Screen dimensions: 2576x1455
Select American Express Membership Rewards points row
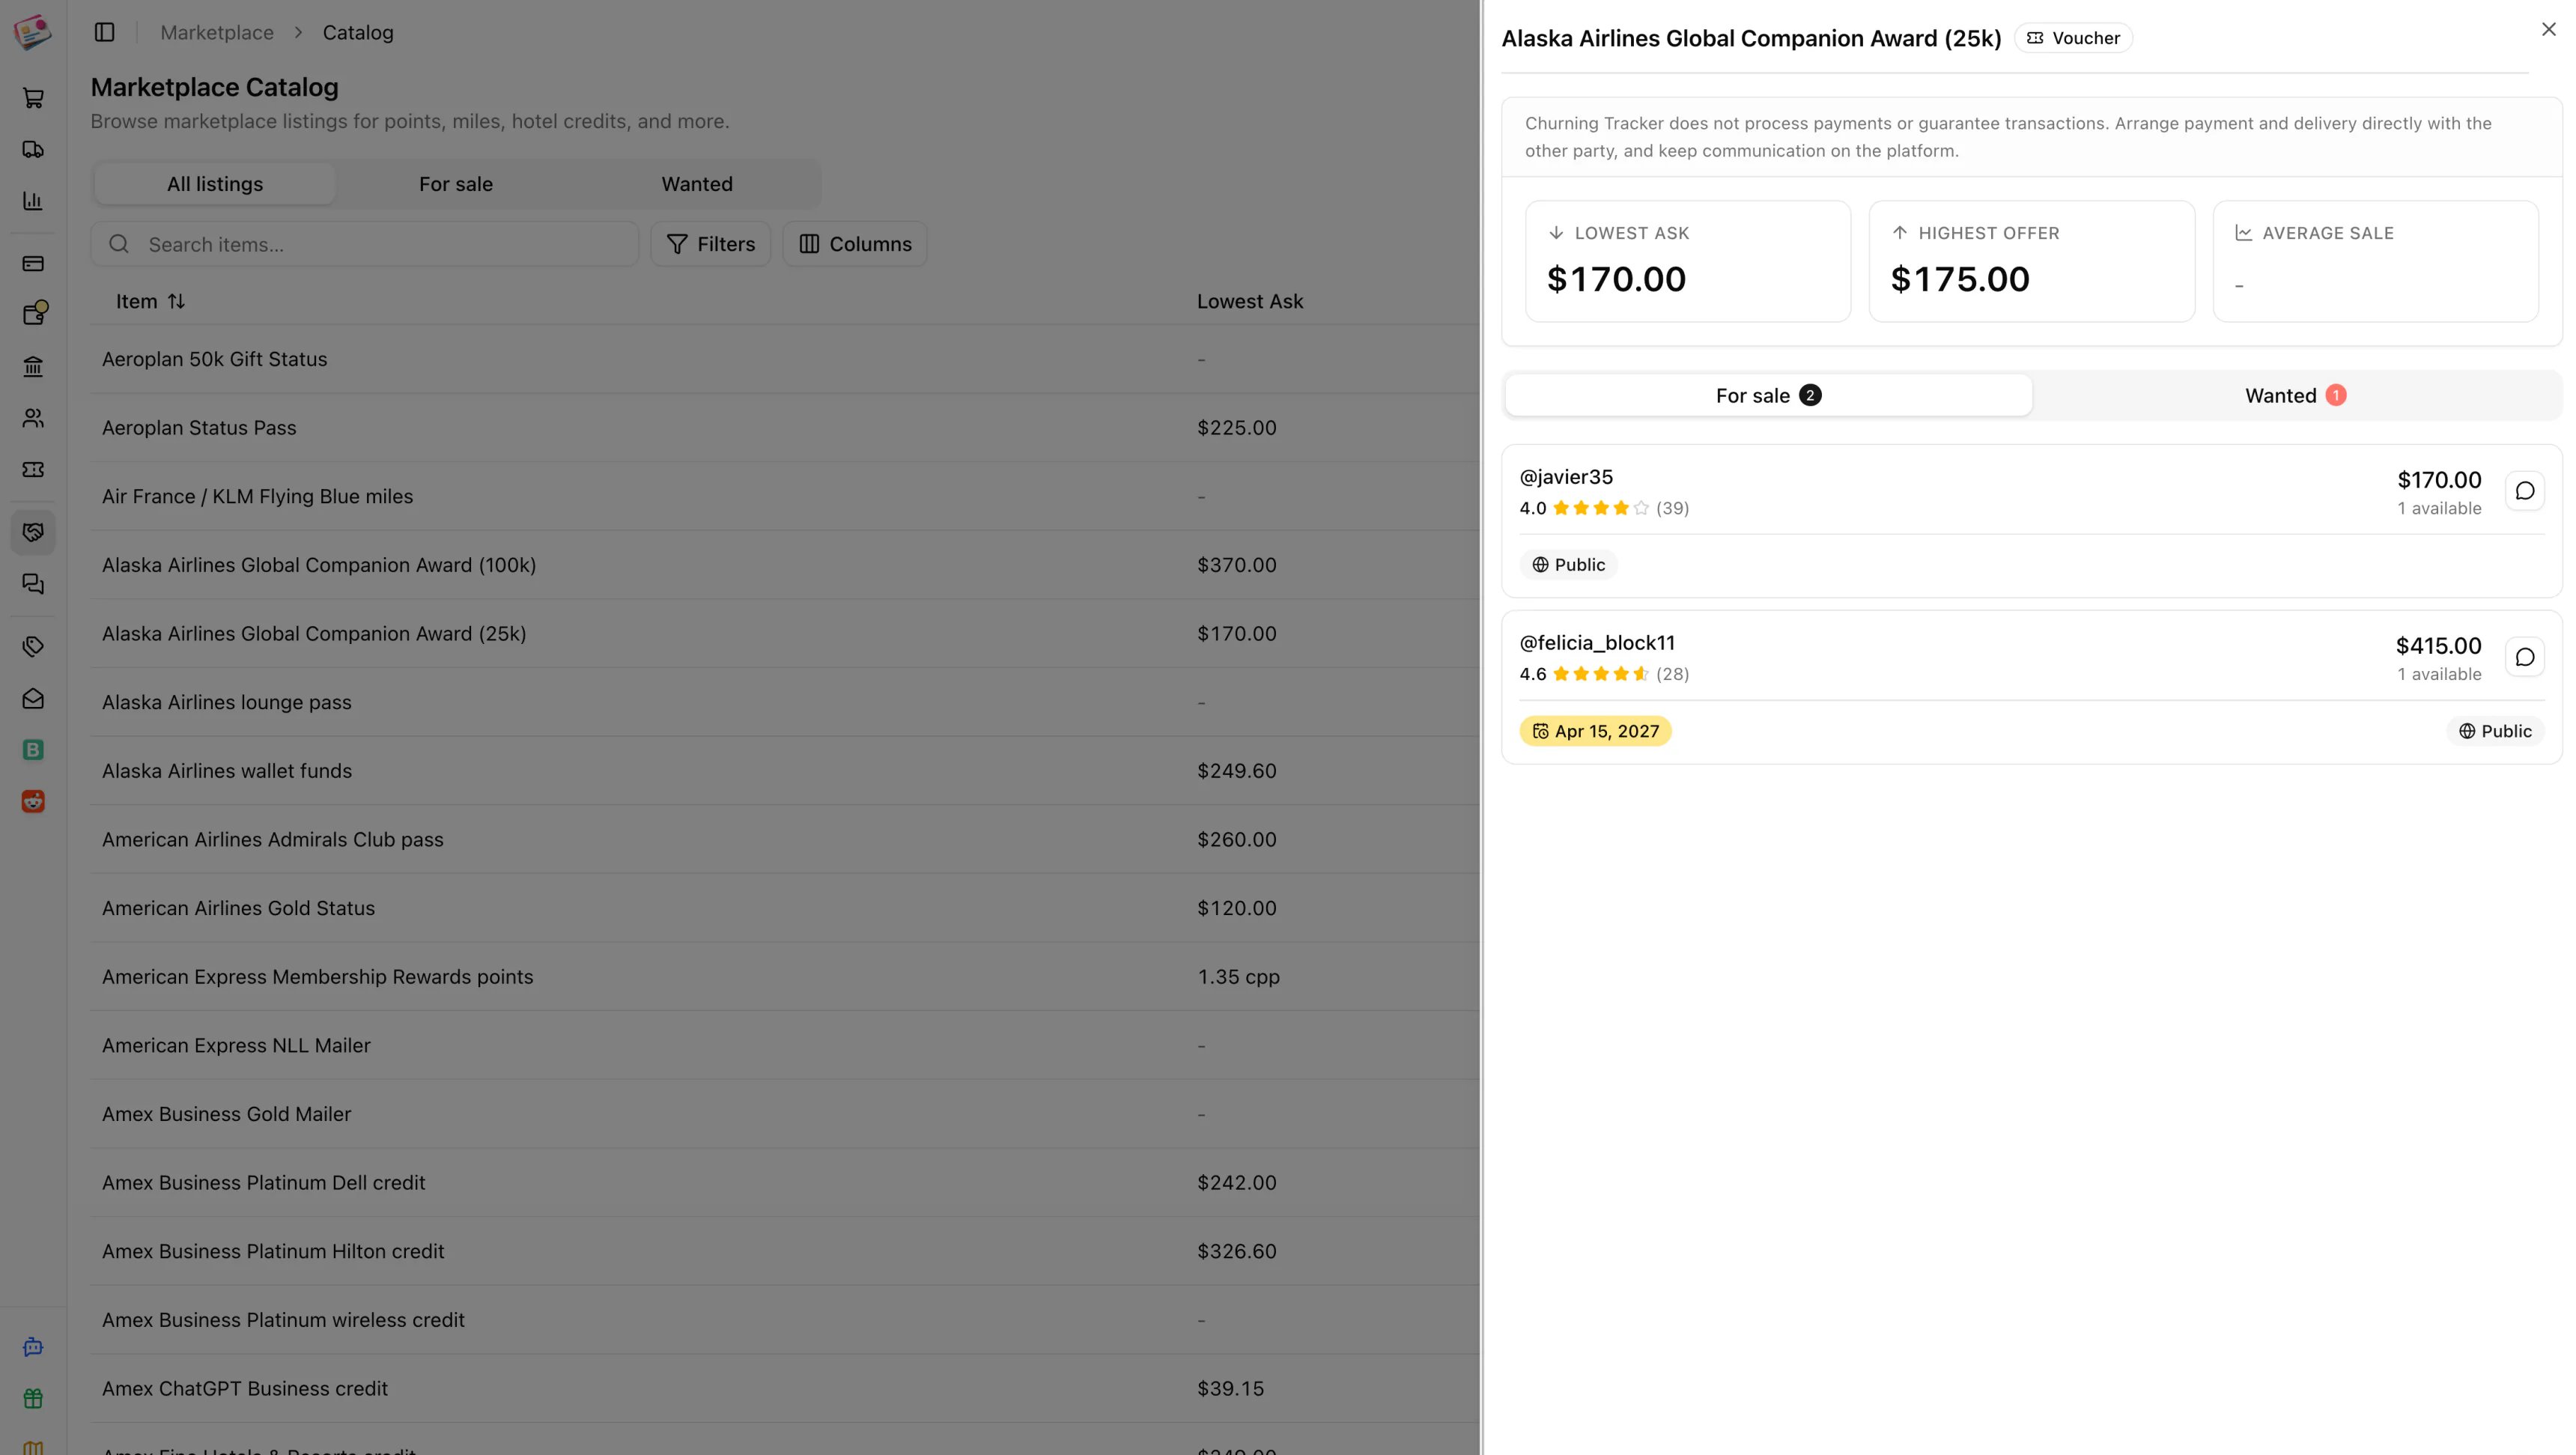tap(785, 977)
